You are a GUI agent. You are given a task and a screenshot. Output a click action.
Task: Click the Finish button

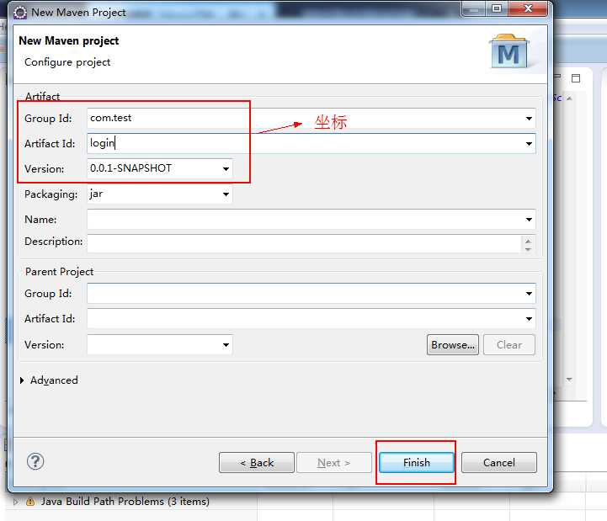pyautogui.click(x=417, y=463)
